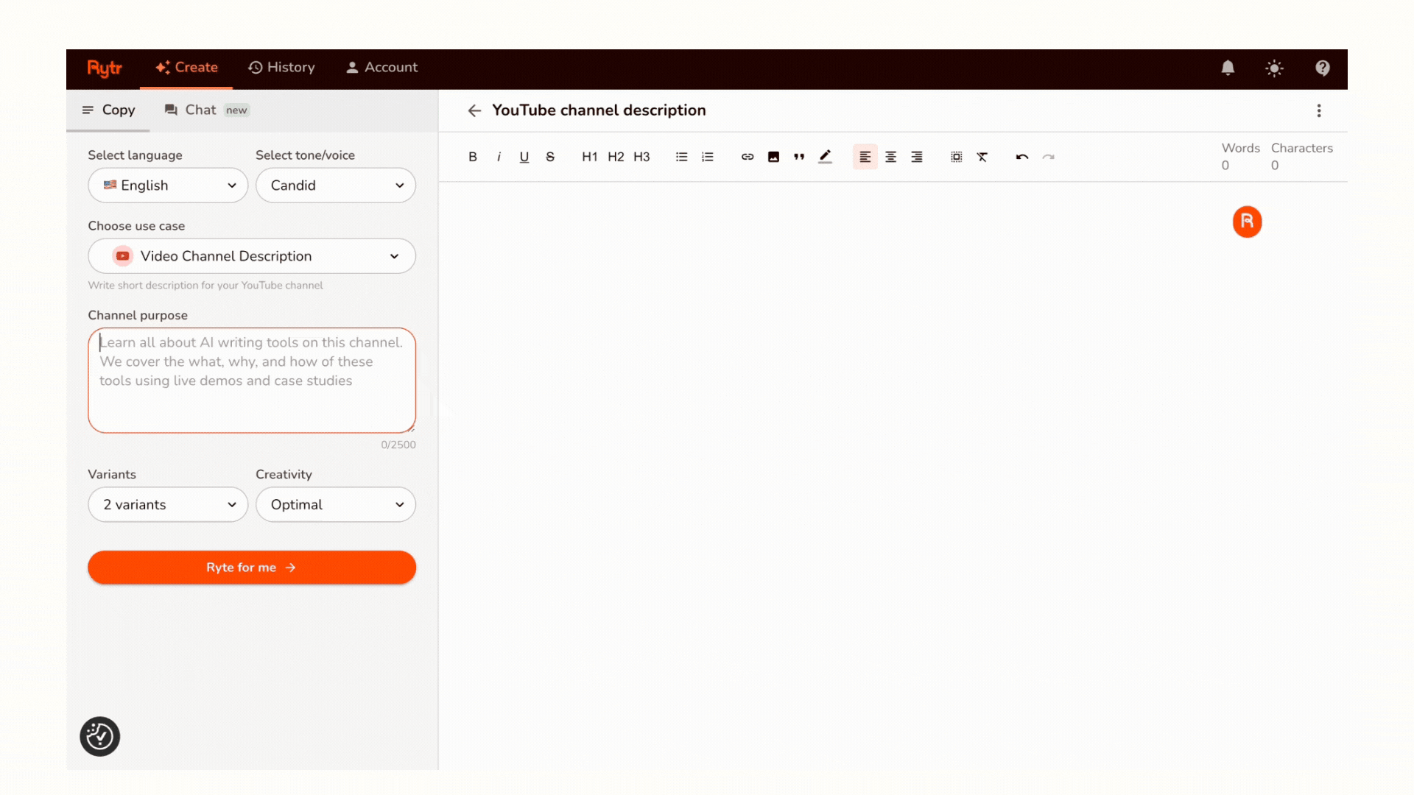
Task: Switch to the Chat tab
Action: coord(200,110)
